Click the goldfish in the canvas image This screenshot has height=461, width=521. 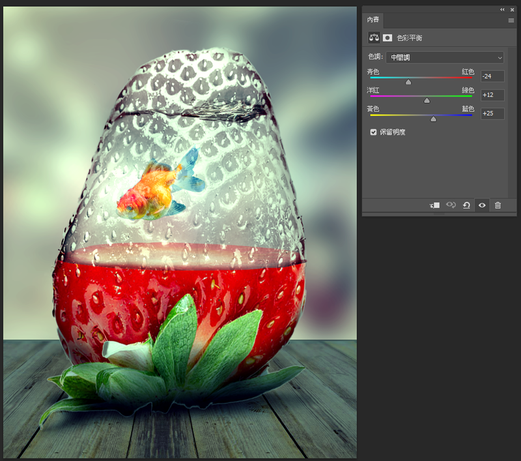coord(154,190)
